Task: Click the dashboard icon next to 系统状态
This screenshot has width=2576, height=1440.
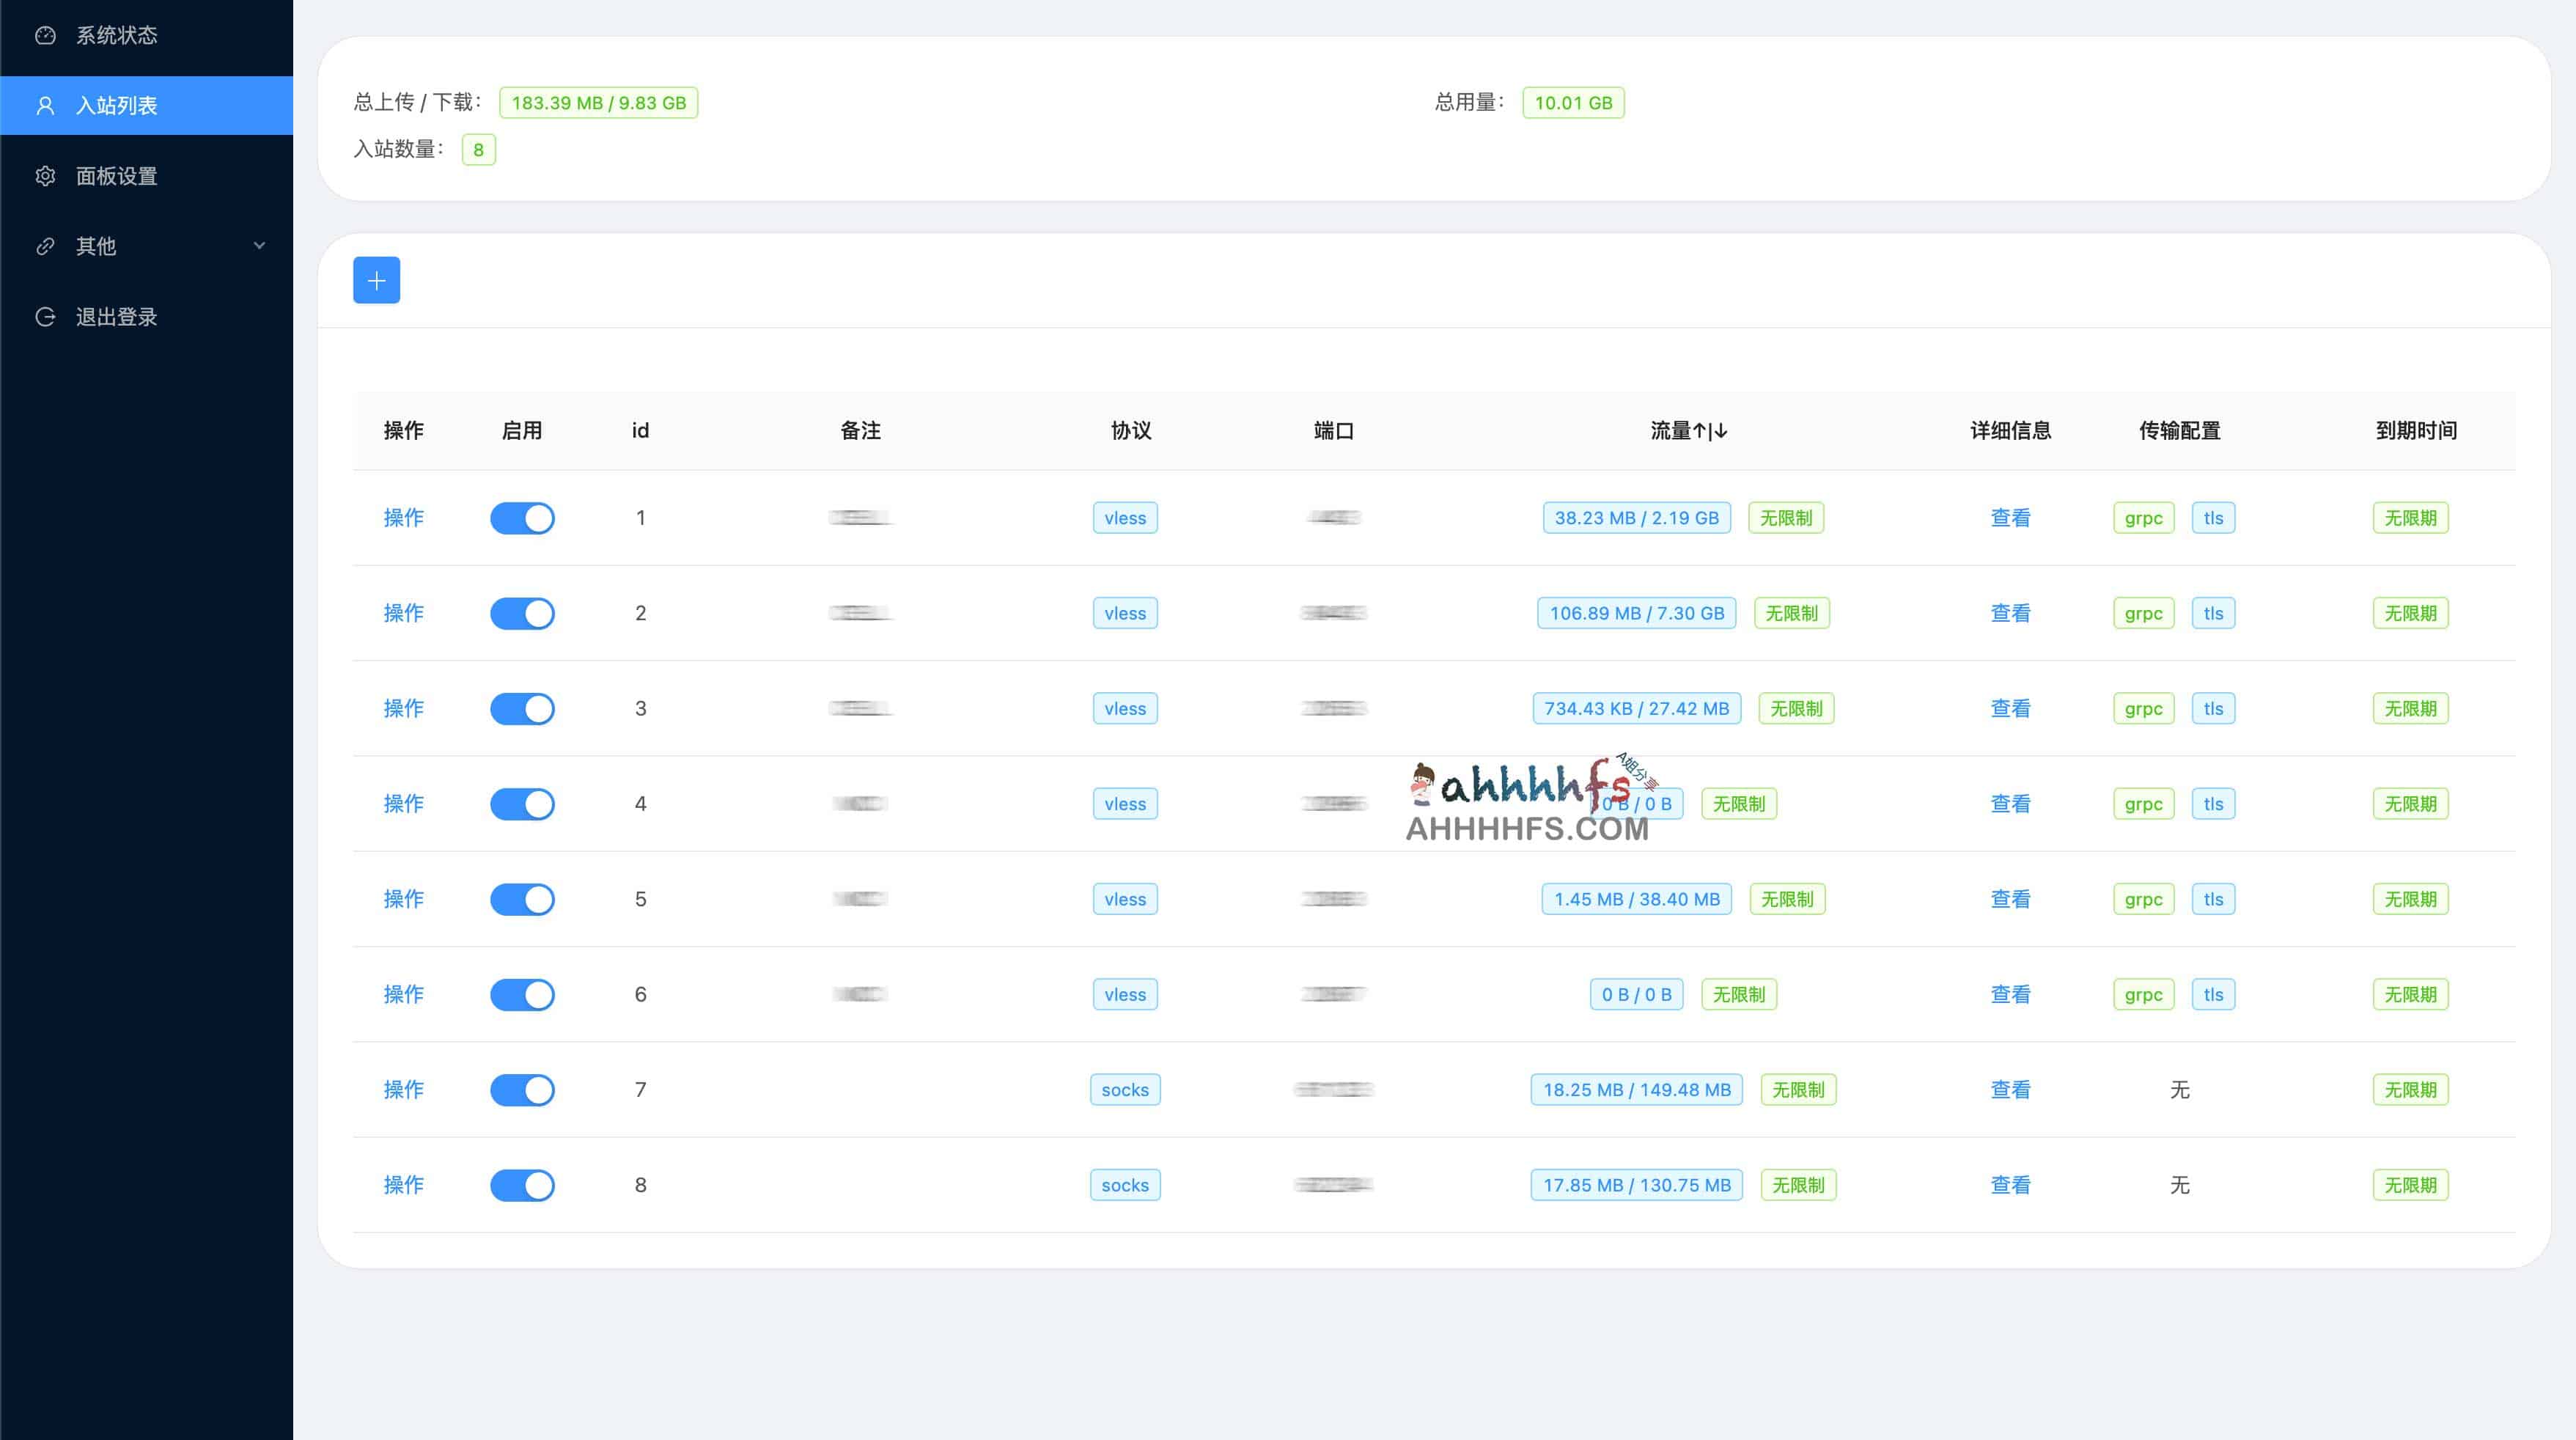Action: [45, 35]
